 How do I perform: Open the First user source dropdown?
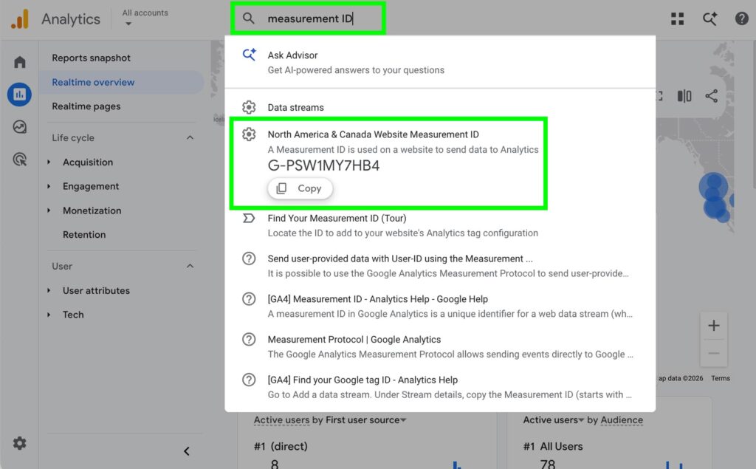pos(366,420)
